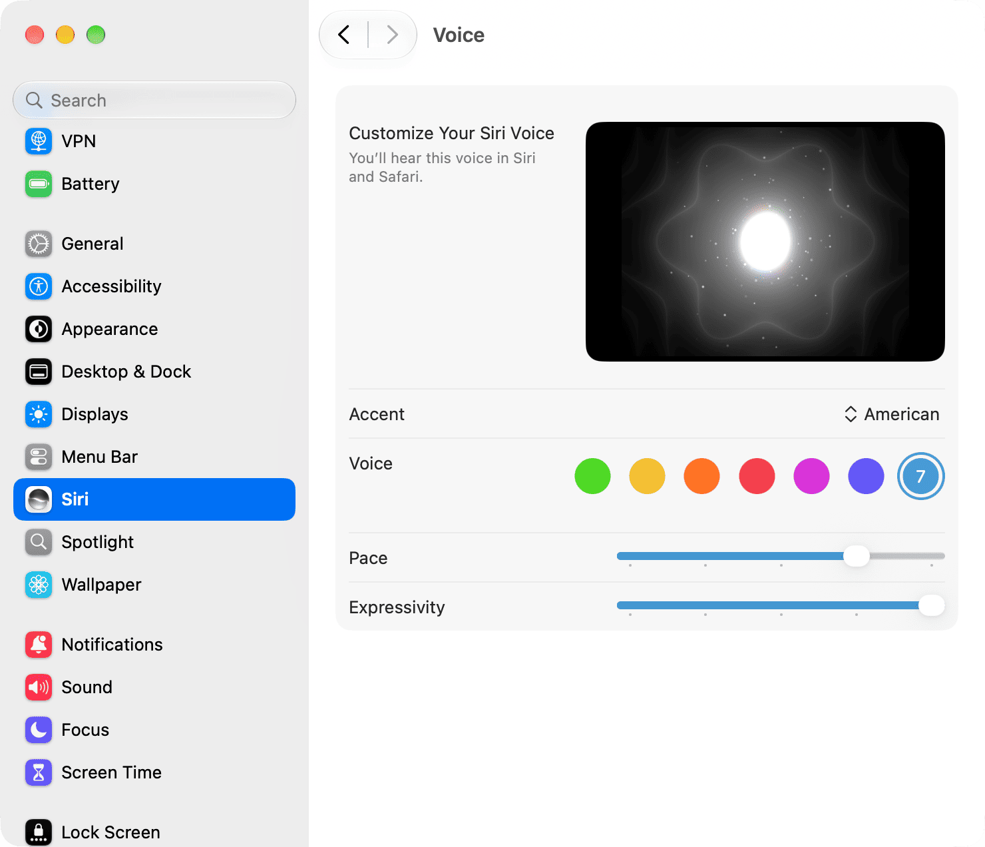The height and width of the screenshot is (847, 985).
Task: Select the purple Siri voice
Action: point(866,476)
